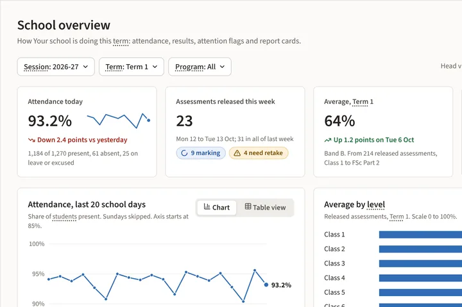Click Up 1.2 points on Tue 6 Oct

click(x=373, y=140)
